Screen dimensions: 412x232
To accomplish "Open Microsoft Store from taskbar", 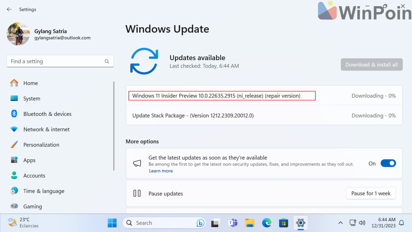I will click(x=284, y=223).
